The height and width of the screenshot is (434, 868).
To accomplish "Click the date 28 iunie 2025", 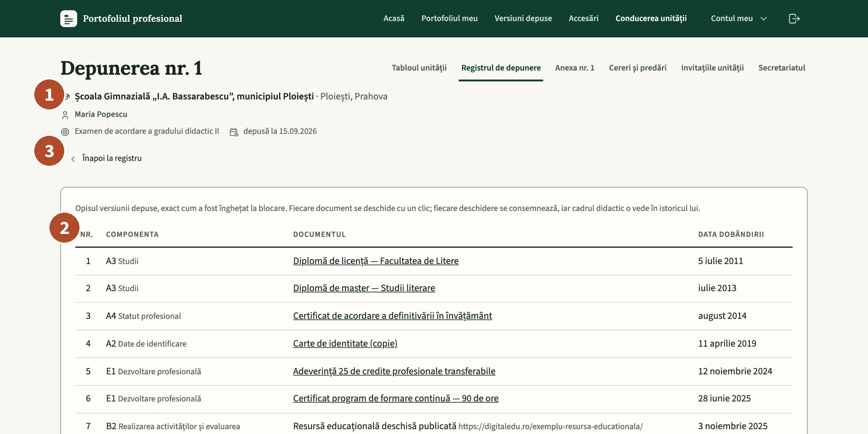I will click(x=724, y=398).
